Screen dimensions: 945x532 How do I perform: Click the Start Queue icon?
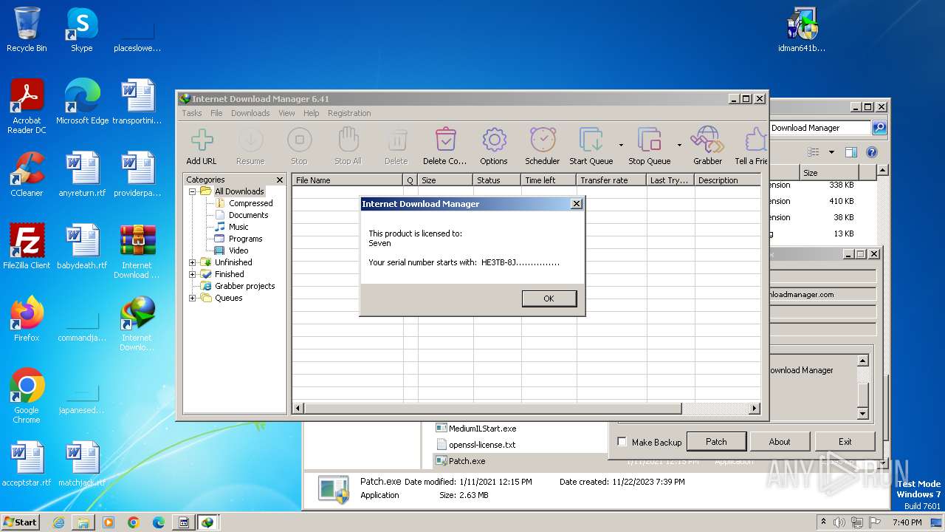point(591,140)
